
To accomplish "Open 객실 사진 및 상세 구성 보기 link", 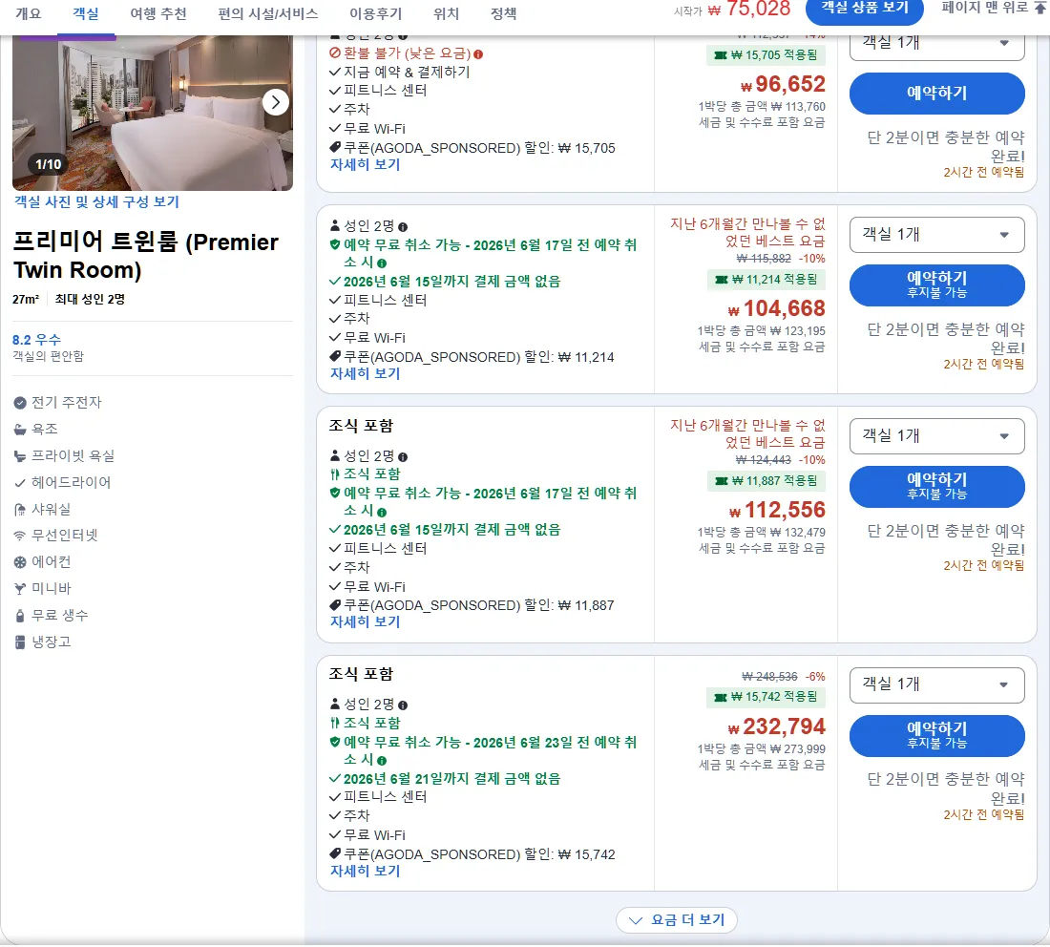I will pyautogui.click(x=96, y=201).
